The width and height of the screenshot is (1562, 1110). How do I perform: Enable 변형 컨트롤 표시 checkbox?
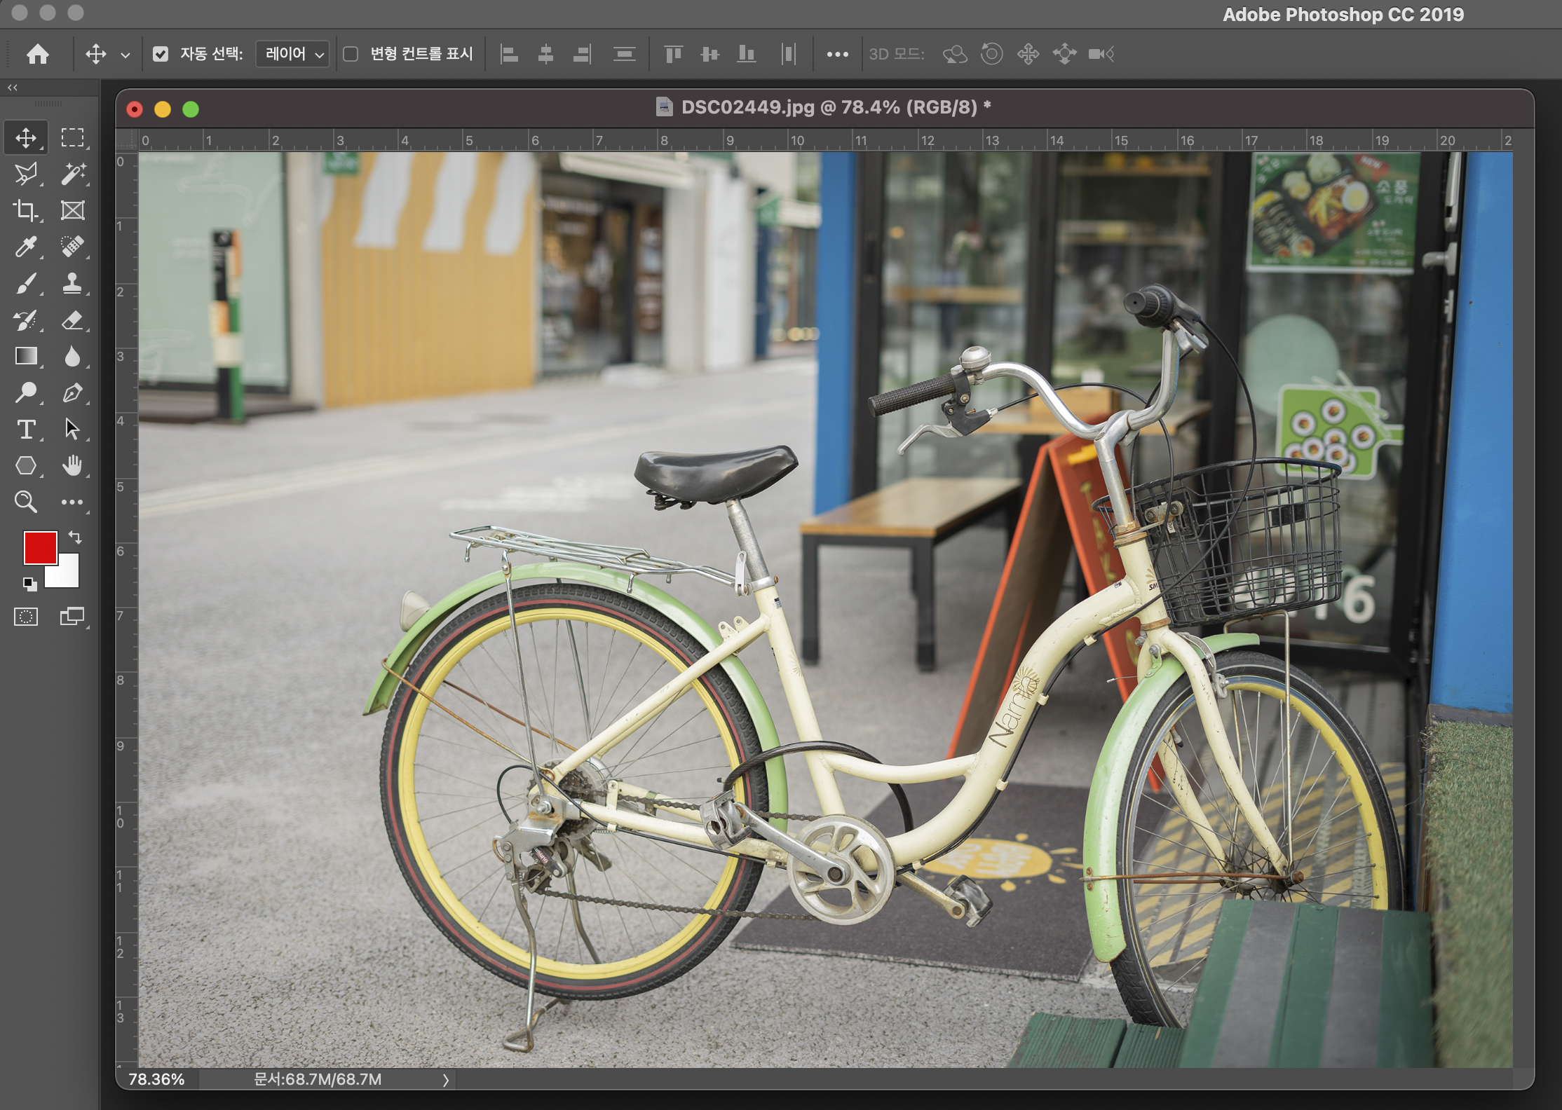click(x=351, y=54)
